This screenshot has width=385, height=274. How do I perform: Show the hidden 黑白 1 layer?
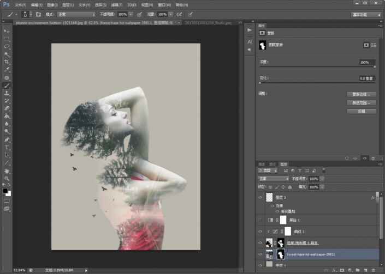coord(260,220)
